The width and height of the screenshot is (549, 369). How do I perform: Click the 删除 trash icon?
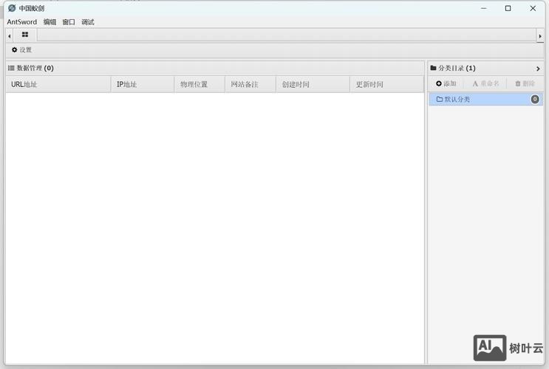point(518,84)
